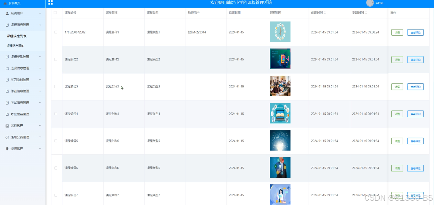The image size is (434, 205).
Task: Click the icon beside 选课信息管理
Action: 7,68
